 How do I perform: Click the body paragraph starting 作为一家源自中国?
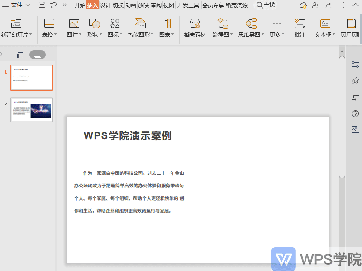pyautogui.click(x=129, y=192)
